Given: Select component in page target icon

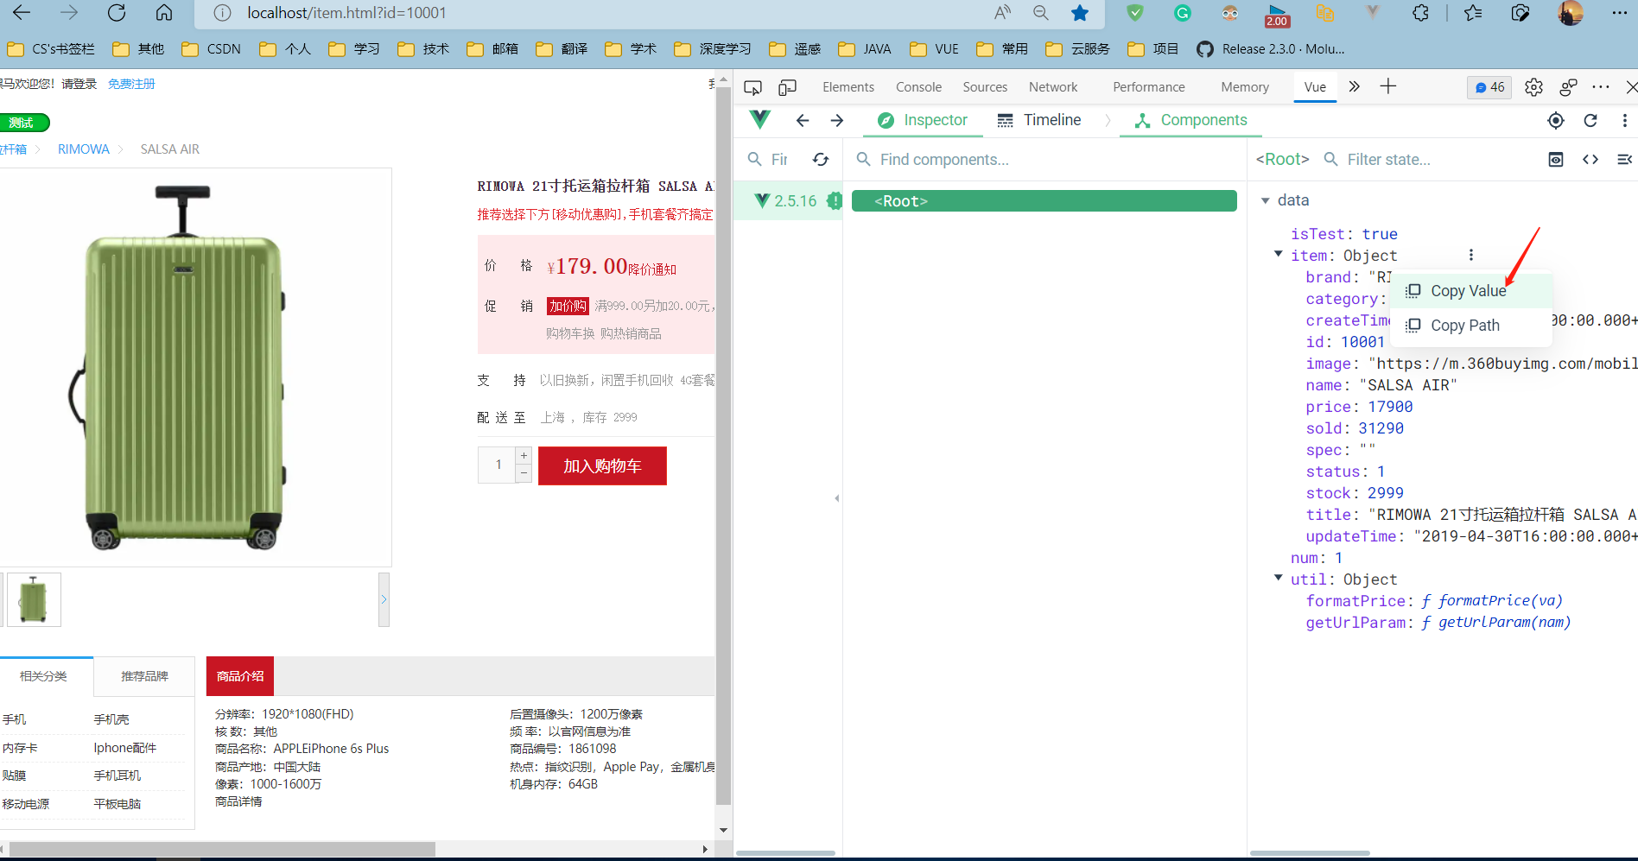Looking at the screenshot, I should [1556, 120].
